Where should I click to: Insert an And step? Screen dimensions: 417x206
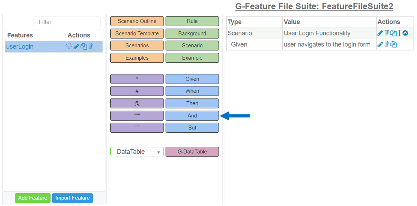click(x=192, y=116)
